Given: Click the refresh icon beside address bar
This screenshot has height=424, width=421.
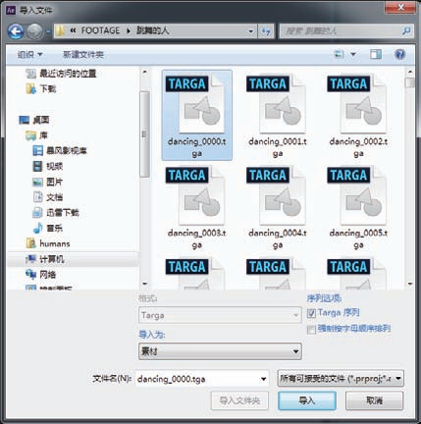Looking at the screenshot, I should click(x=266, y=31).
